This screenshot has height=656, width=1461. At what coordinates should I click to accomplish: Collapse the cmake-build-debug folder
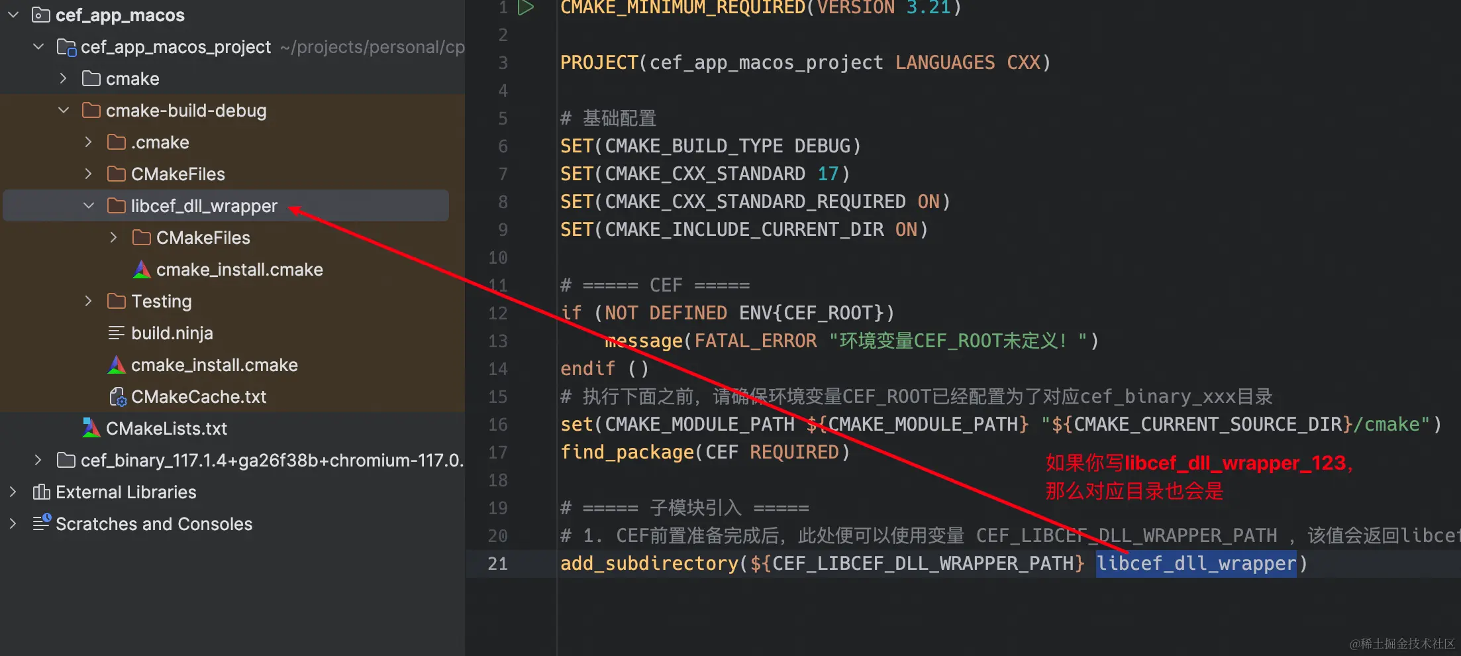pos(64,110)
